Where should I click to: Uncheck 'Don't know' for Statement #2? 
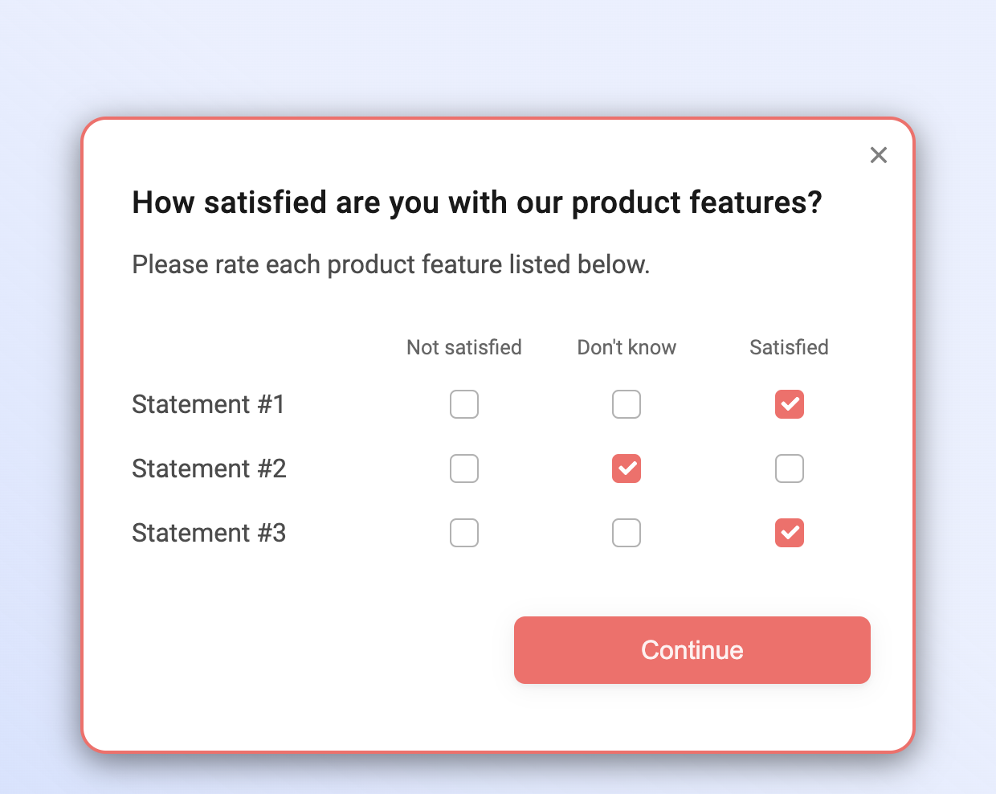[627, 469]
